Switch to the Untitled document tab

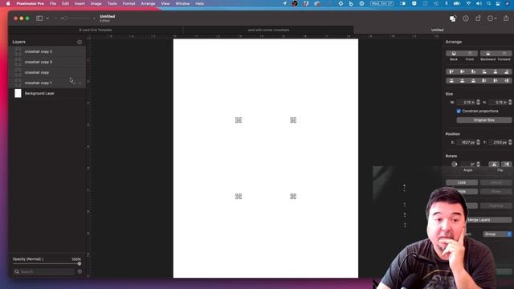click(x=437, y=30)
